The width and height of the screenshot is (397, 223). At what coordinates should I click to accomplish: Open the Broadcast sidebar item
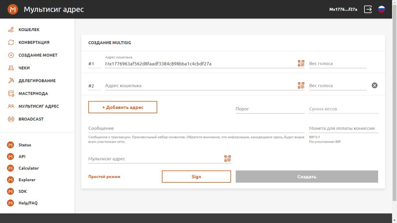coord(31,119)
